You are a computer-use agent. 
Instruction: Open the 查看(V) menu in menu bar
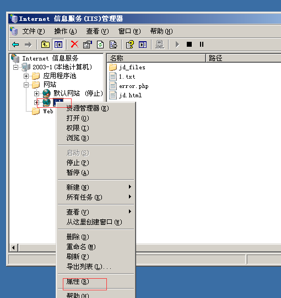pos(98,31)
